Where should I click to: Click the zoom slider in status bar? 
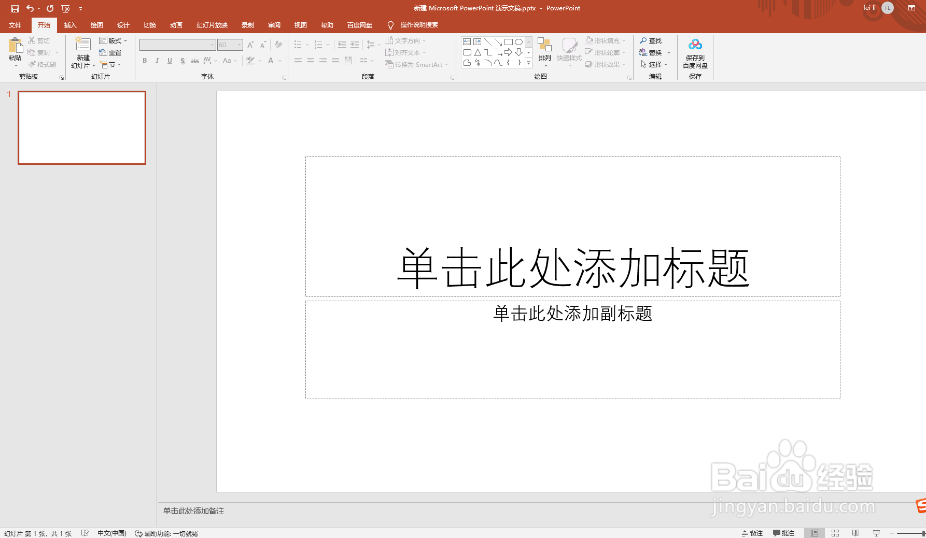tap(910, 533)
